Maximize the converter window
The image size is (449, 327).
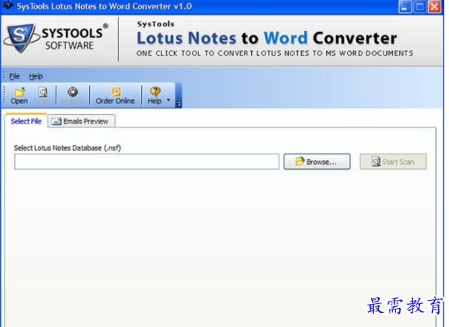tap(420, 7)
